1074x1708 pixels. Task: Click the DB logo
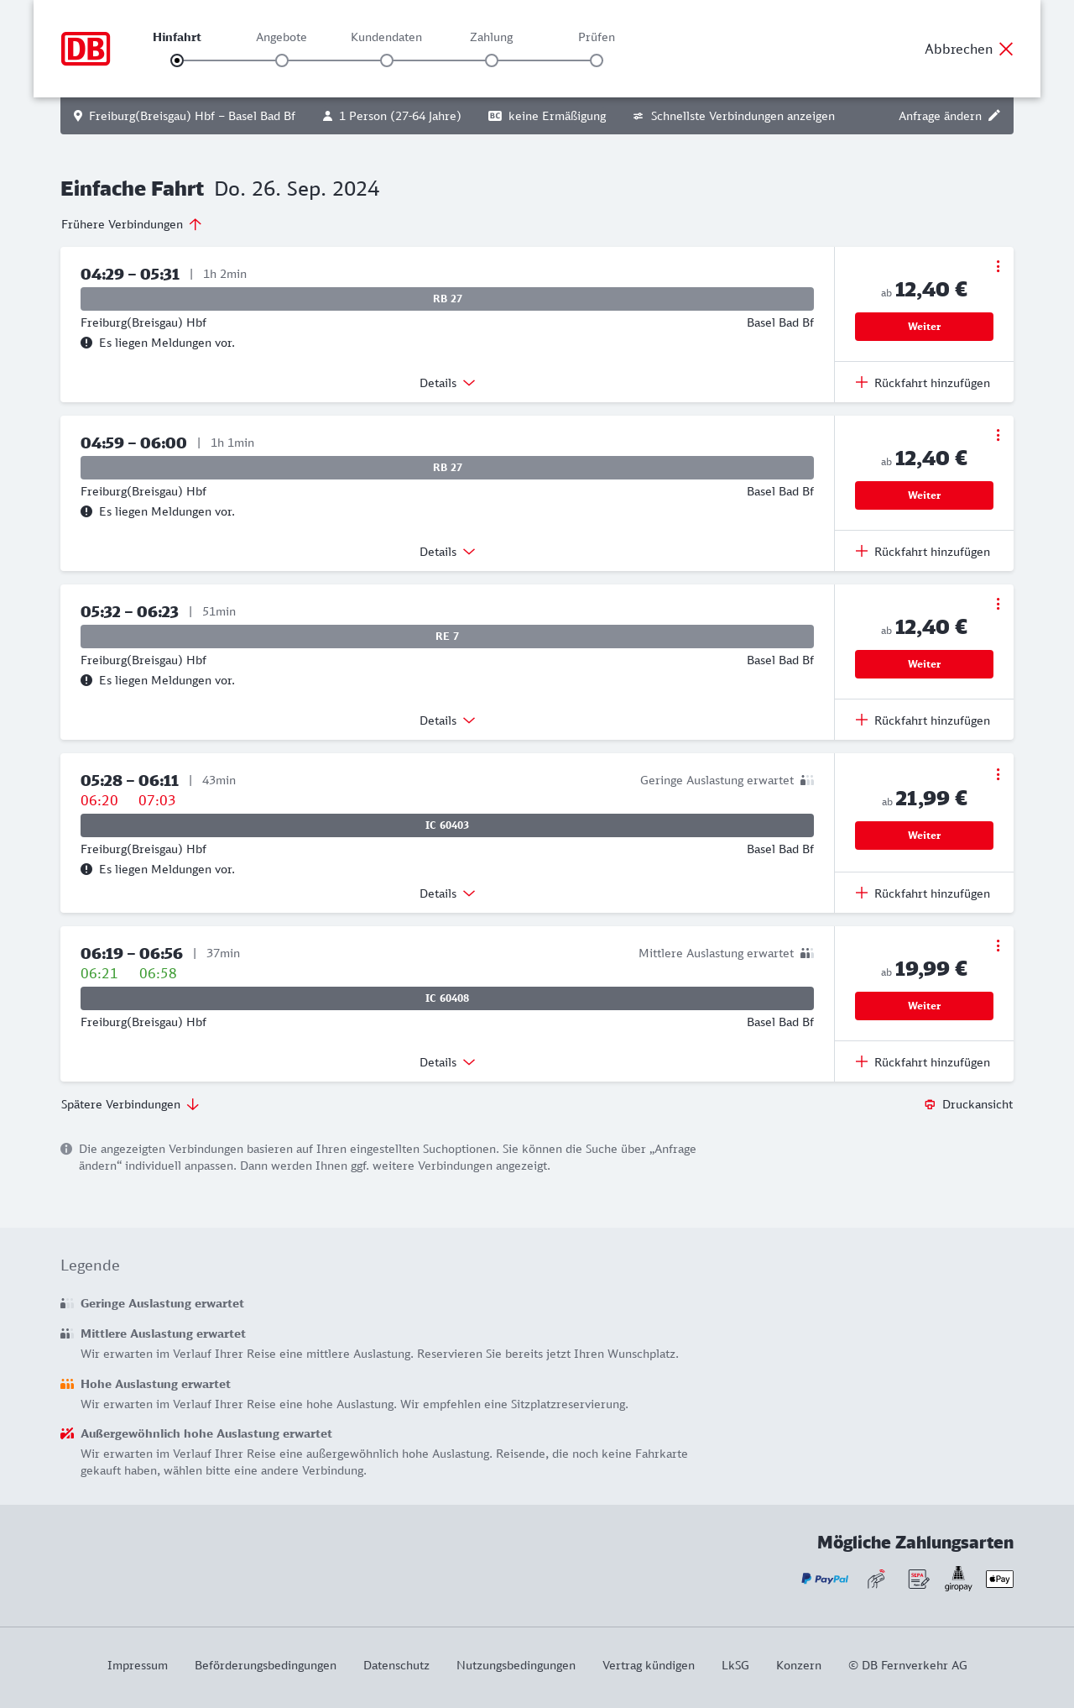(86, 49)
